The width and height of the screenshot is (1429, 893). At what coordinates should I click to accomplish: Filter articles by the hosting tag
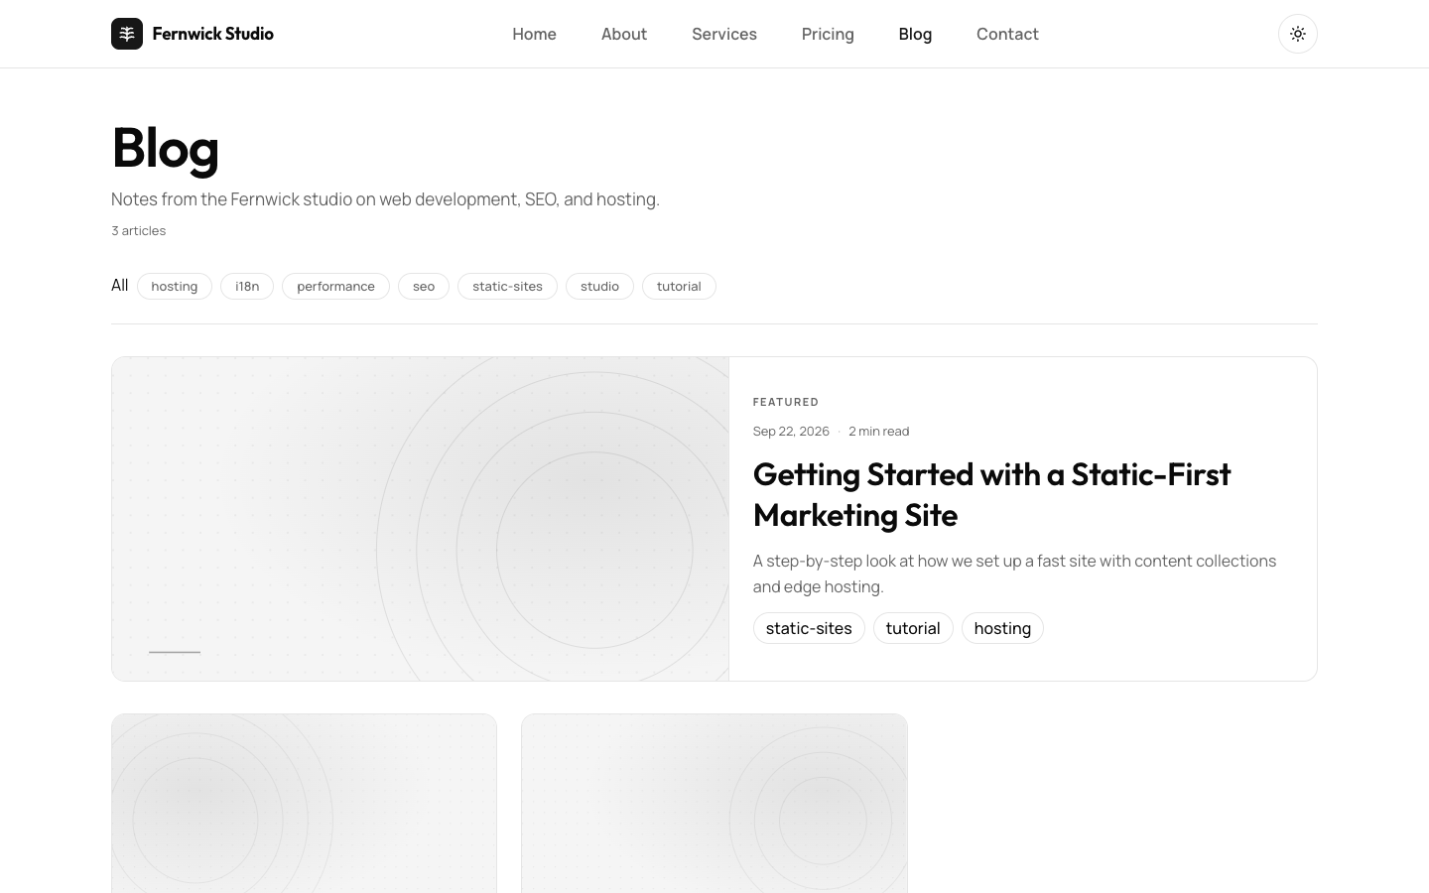(x=175, y=286)
